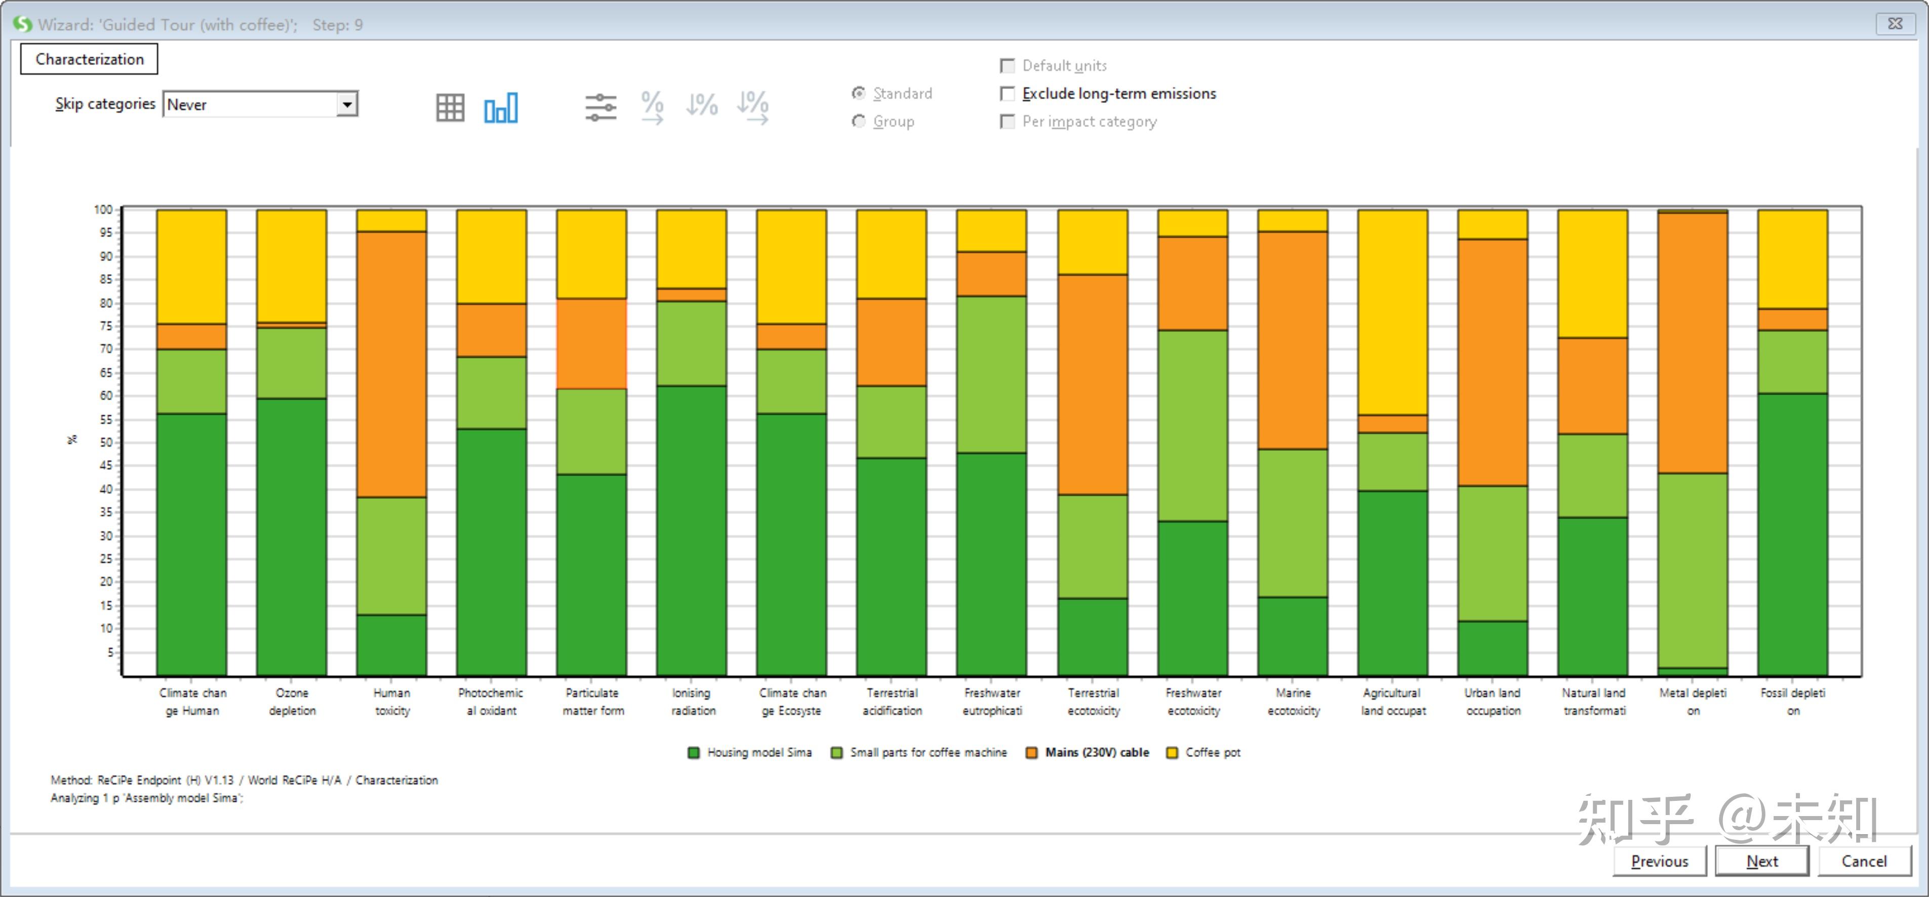The width and height of the screenshot is (1929, 897).
Task: Switch to table view icon
Action: click(450, 108)
